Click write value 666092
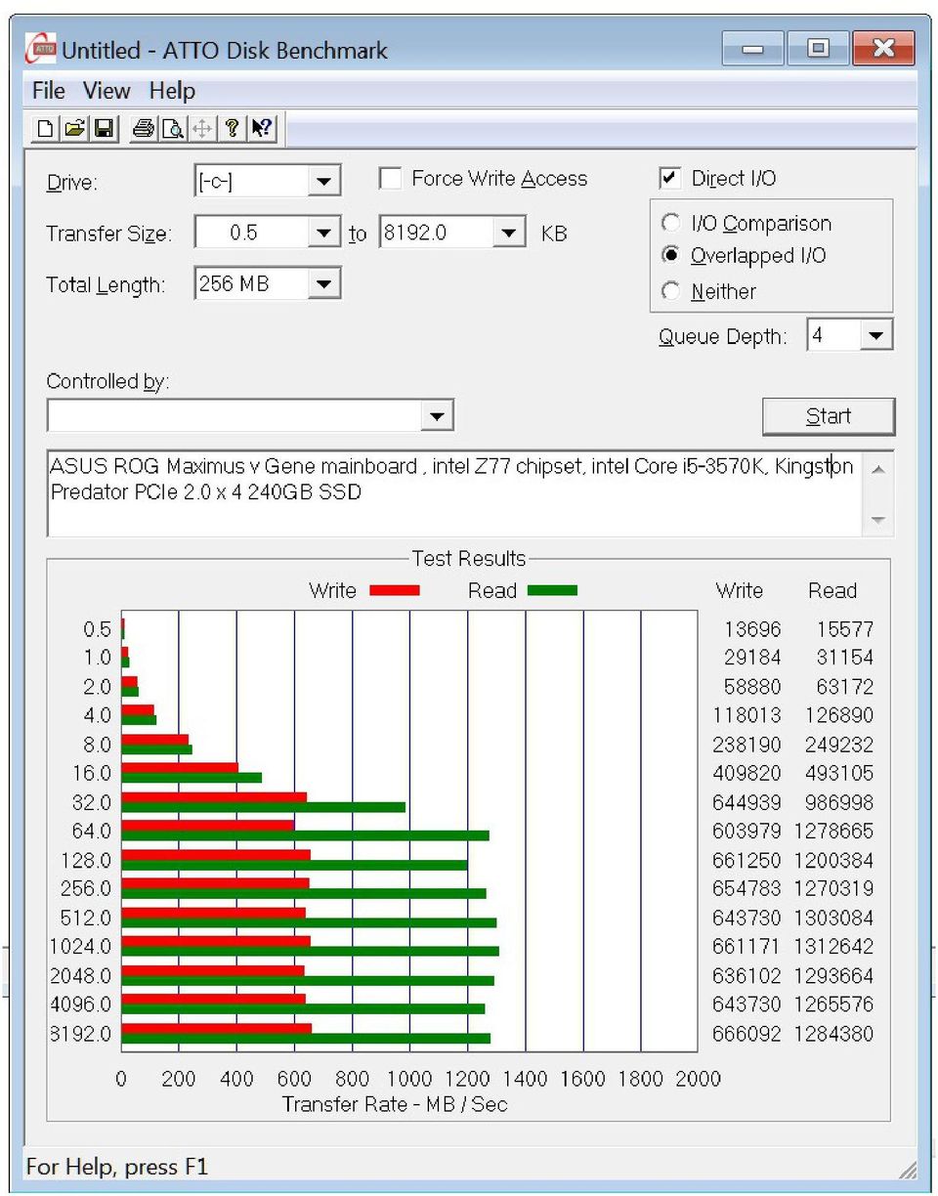This screenshot has width=938, height=1196. 746,1034
